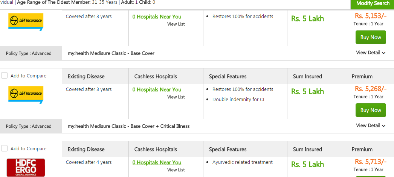Open View List for the Critical Illness plan
Image resolution: width=394 pixels, height=177 pixels.
176,97
